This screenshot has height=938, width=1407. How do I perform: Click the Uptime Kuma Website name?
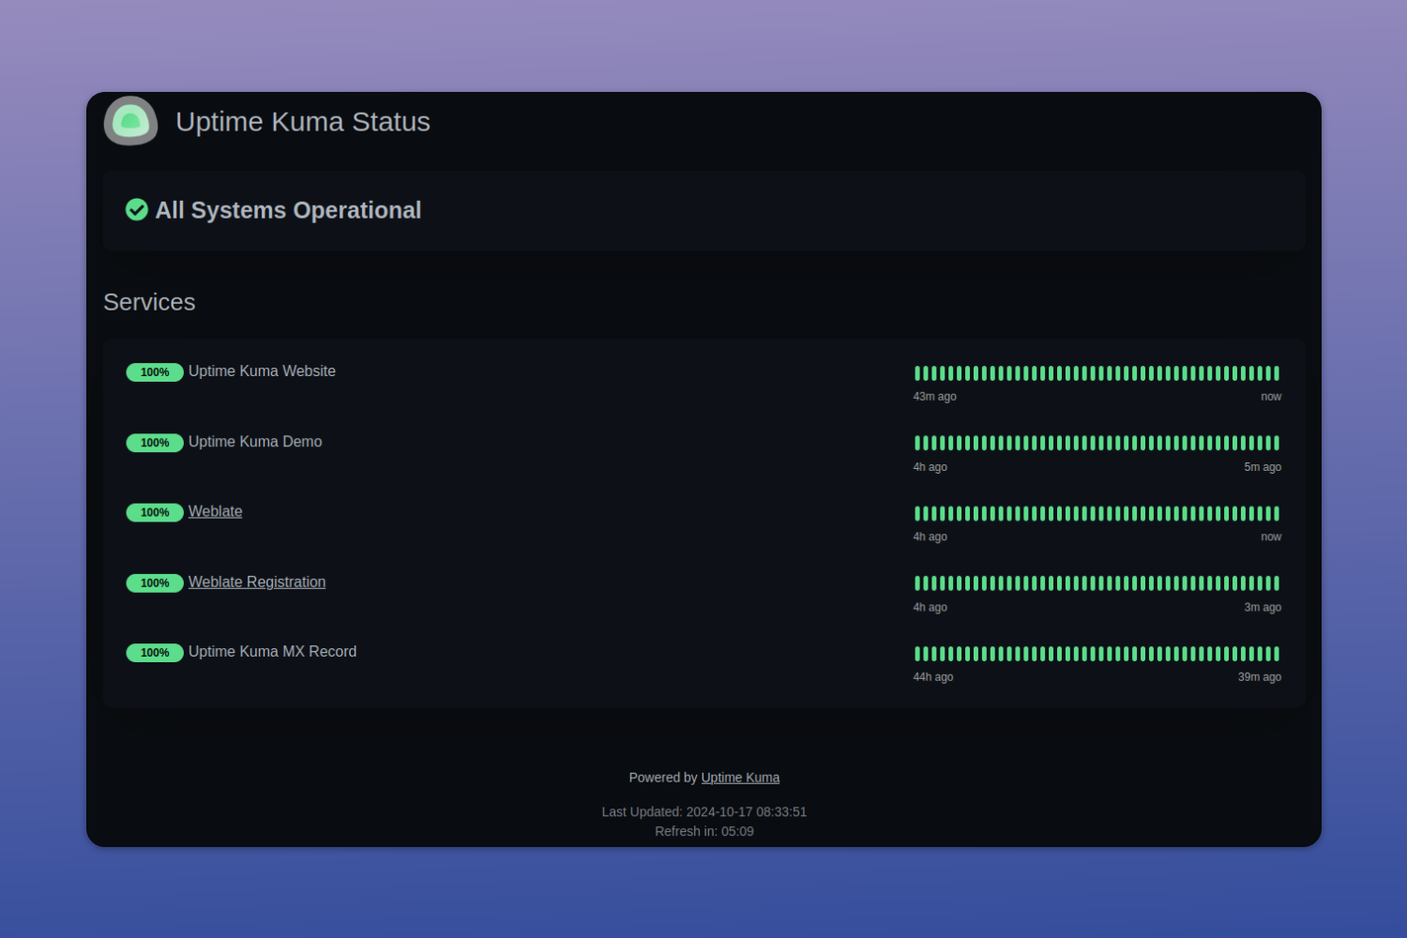pyautogui.click(x=262, y=371)
